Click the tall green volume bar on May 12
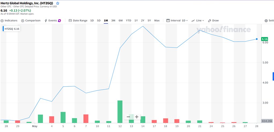This screenshot has width=274, height=132. pyautogui.click(x=120, y=112)
